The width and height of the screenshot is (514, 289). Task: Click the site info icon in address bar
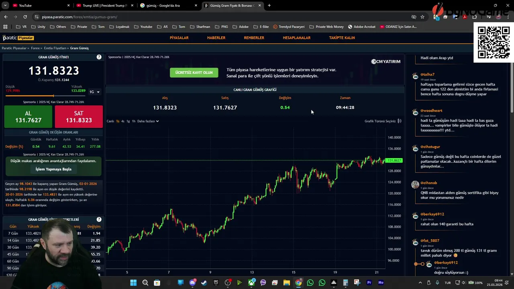click(37, 17)
